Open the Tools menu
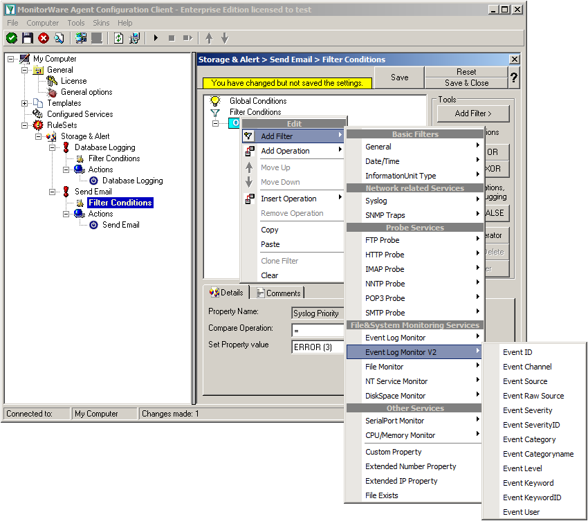Screen dimensions: 588x521 click(x=76, y=23)
